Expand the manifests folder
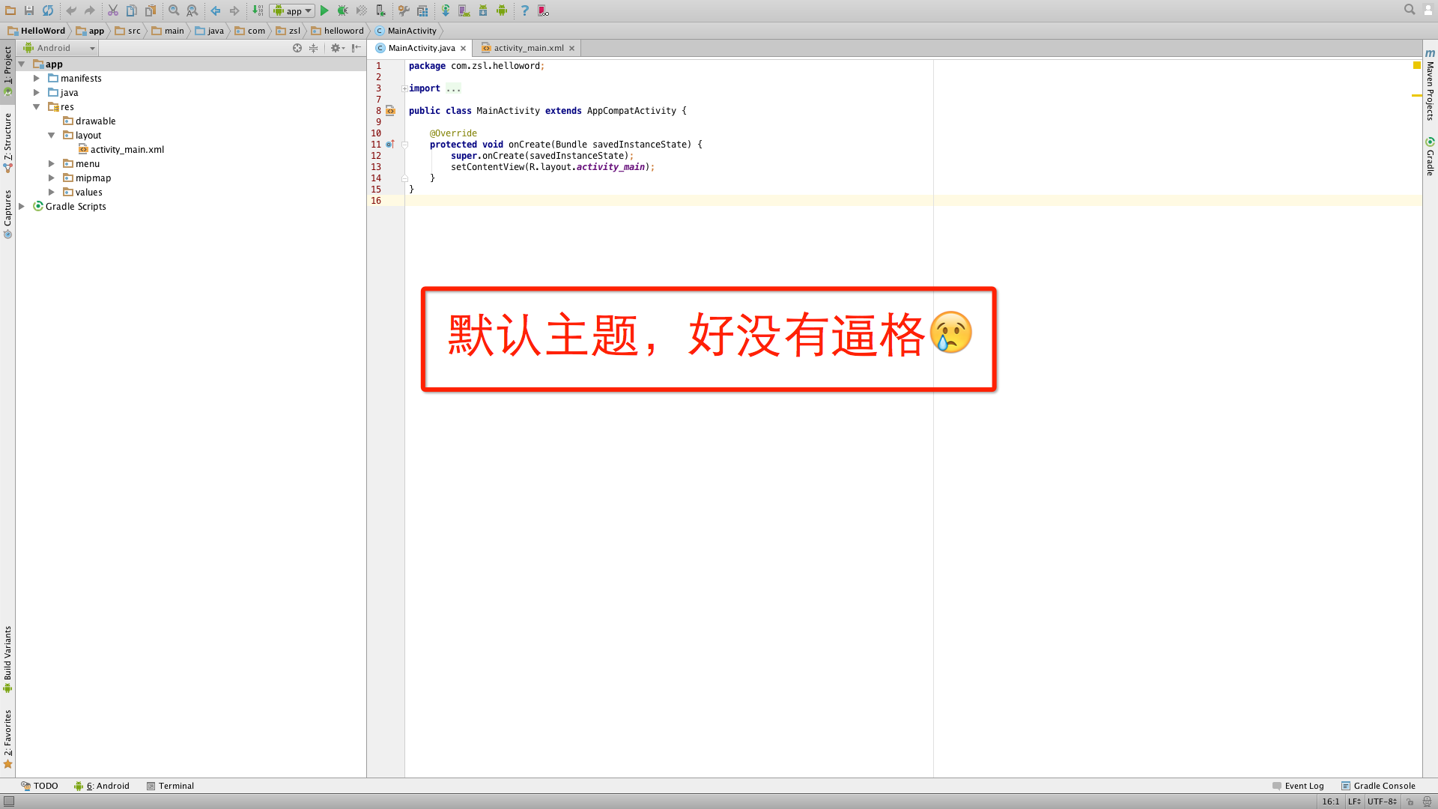1438x809 pixels. coord(36,78)
